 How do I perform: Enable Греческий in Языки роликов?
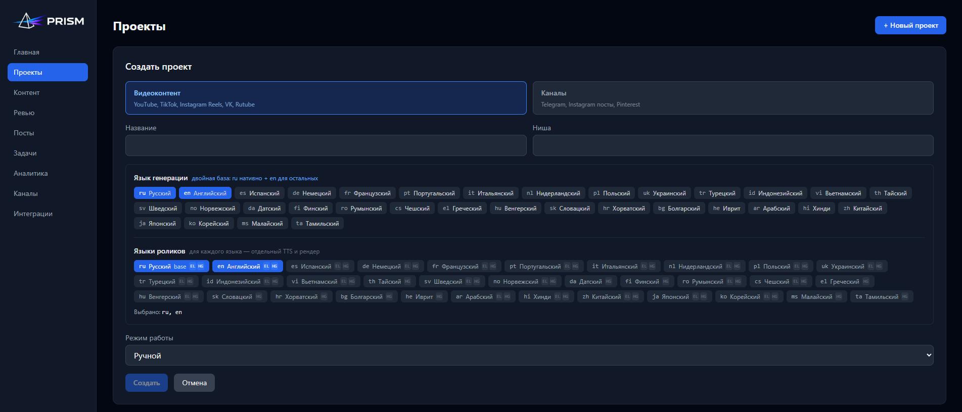click(x=845, y=281)
